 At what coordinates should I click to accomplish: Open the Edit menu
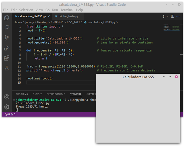coord(14,10)
